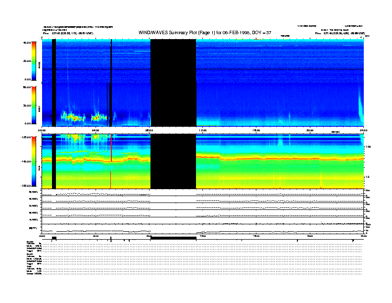
Task: Click the bright streak at RAD1 right edge
Action: point(361,104)
